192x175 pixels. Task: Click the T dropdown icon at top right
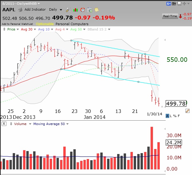[x=174, y=4]
